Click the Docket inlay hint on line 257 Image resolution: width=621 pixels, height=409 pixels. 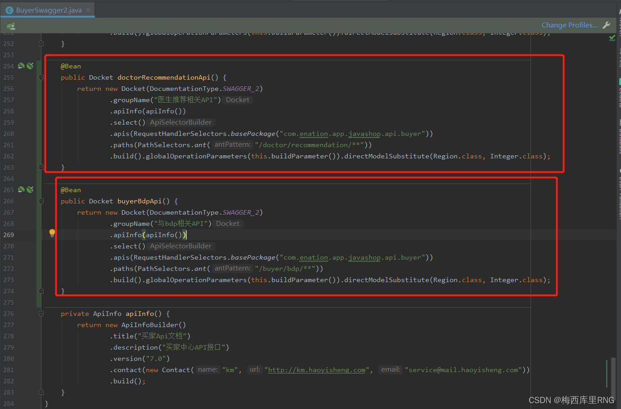coord(238,100)
